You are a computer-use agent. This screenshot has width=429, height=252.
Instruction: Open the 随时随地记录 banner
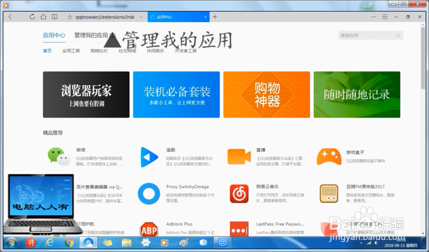tap(357, 95)
